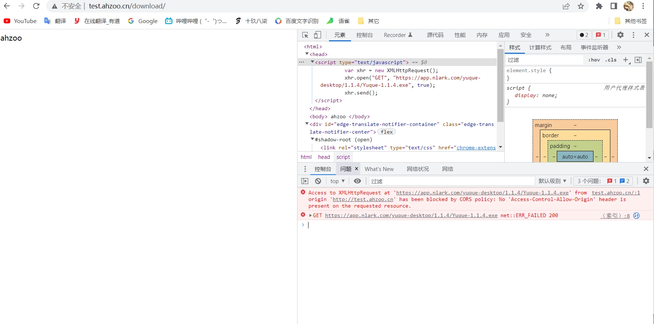
Task: Toggle the .cls class editor
Action: tap(611, 60)
